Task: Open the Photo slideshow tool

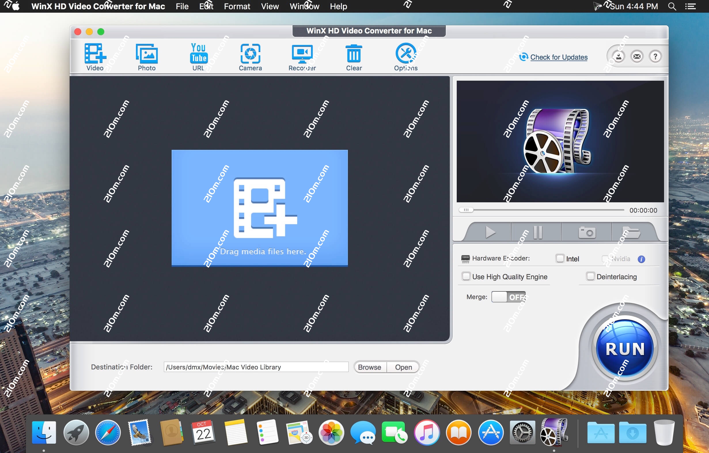Action: pyautogui.click(x=147, y=57)
